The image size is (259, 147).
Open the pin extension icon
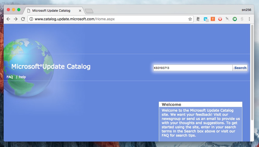[x=227, y=19]
